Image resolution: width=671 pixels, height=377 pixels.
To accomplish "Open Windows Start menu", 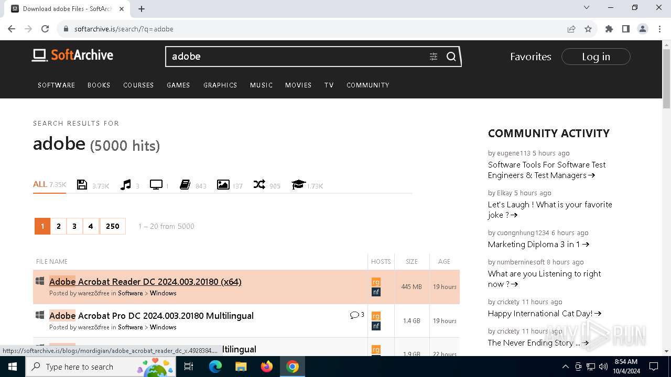I will click(13, 367).
